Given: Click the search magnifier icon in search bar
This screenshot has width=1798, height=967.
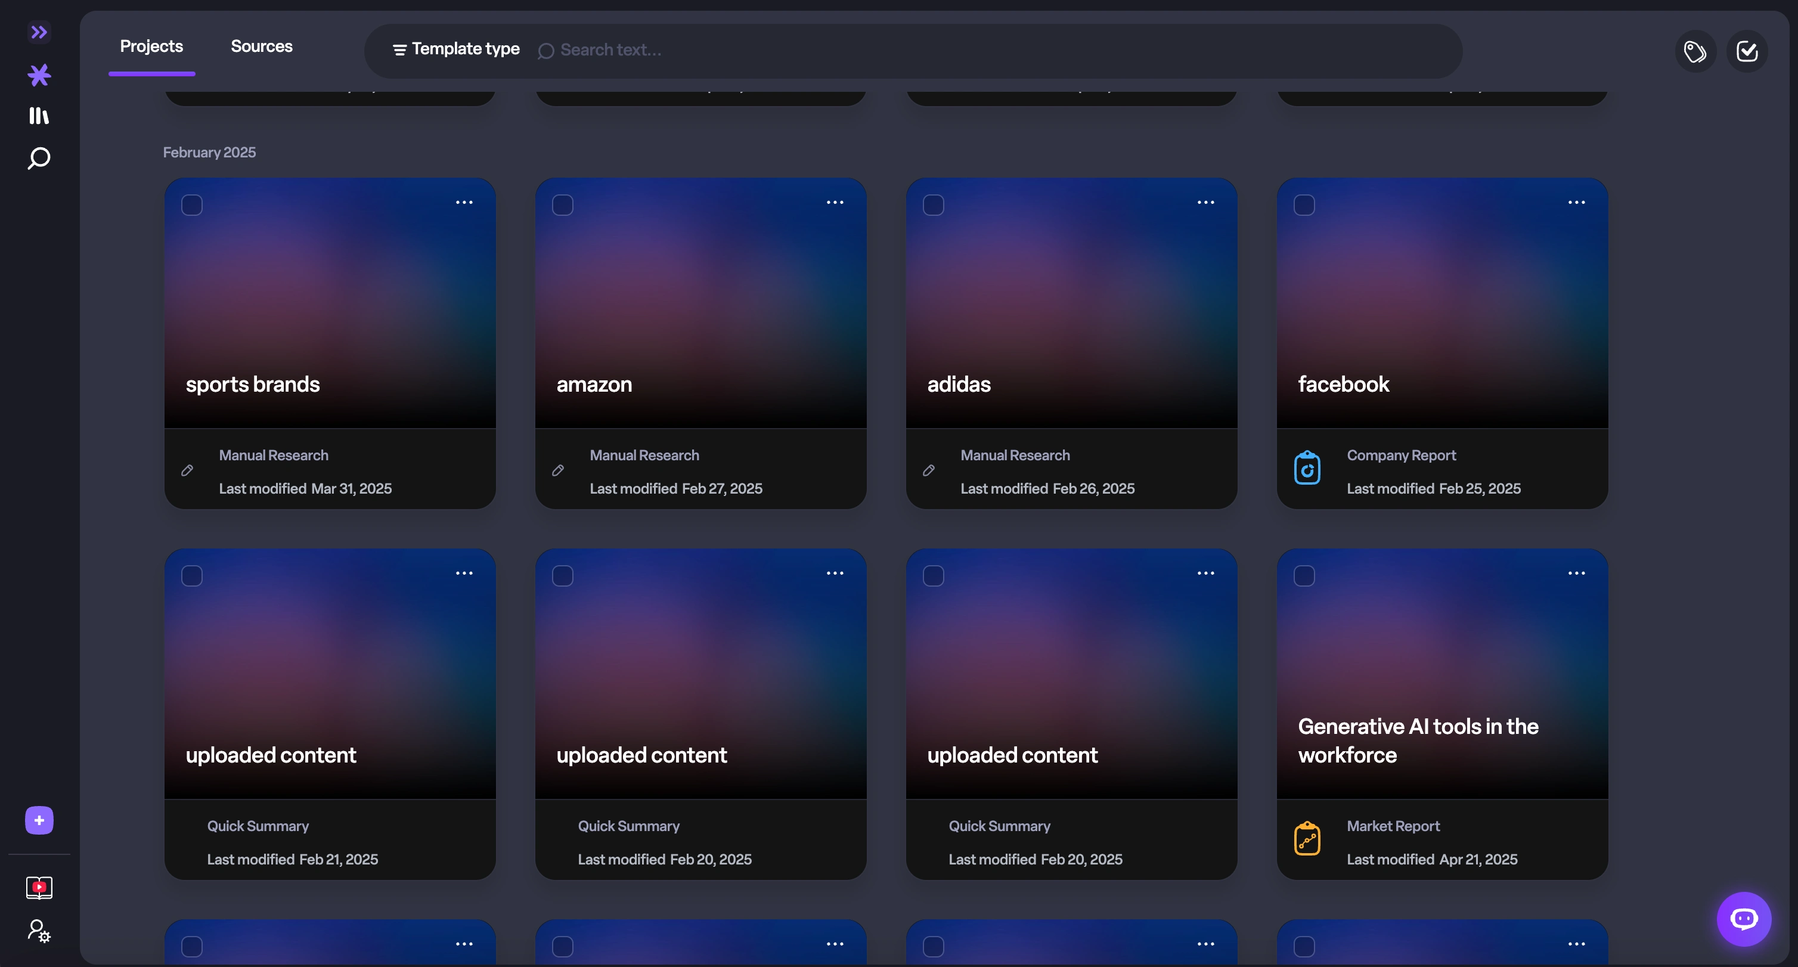Looking at the screenshot, I should pyautogui.click(x=546, y=51).
